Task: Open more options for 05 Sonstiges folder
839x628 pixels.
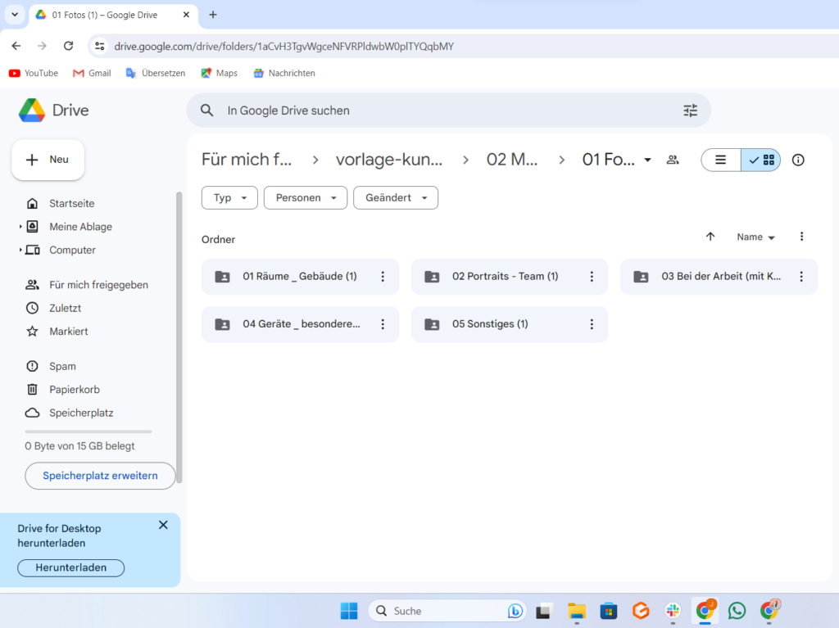Action: pos(592,324)
